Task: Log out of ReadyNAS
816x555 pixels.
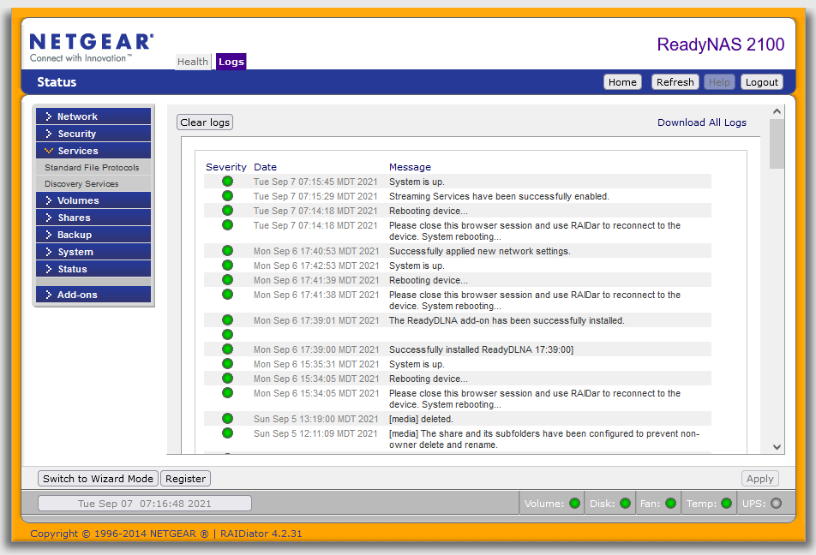Action: (x=761, y=82)
